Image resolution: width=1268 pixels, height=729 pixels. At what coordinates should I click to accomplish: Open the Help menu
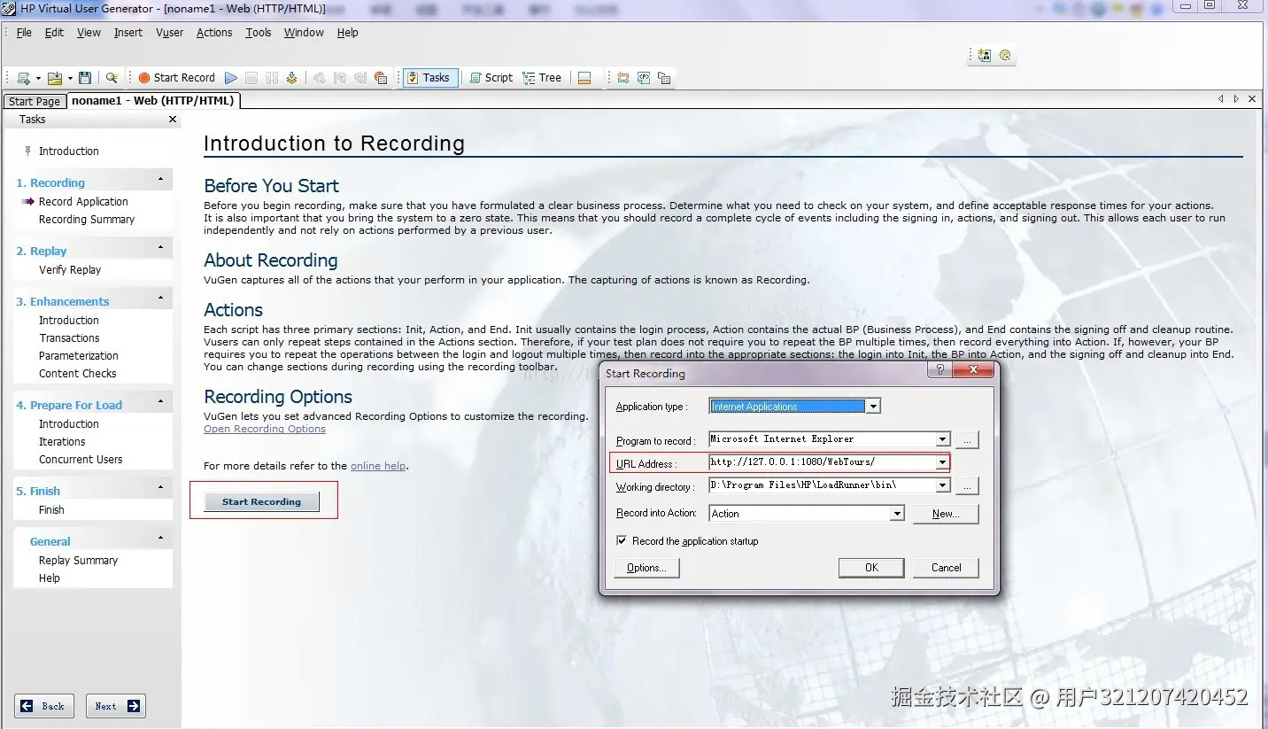(347, 33)
